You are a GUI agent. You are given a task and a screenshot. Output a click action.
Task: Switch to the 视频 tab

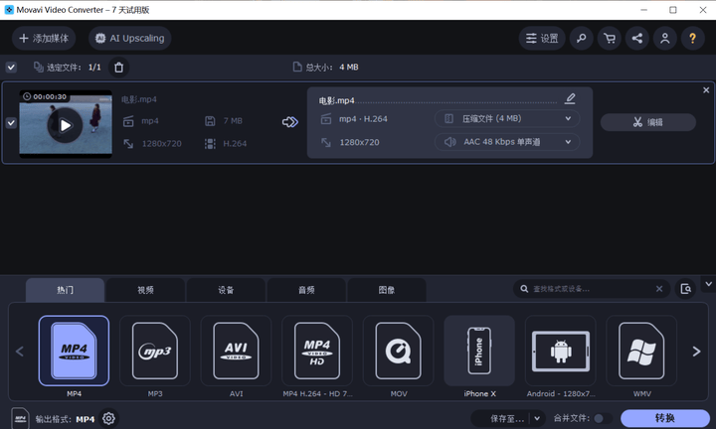(145, 290)
